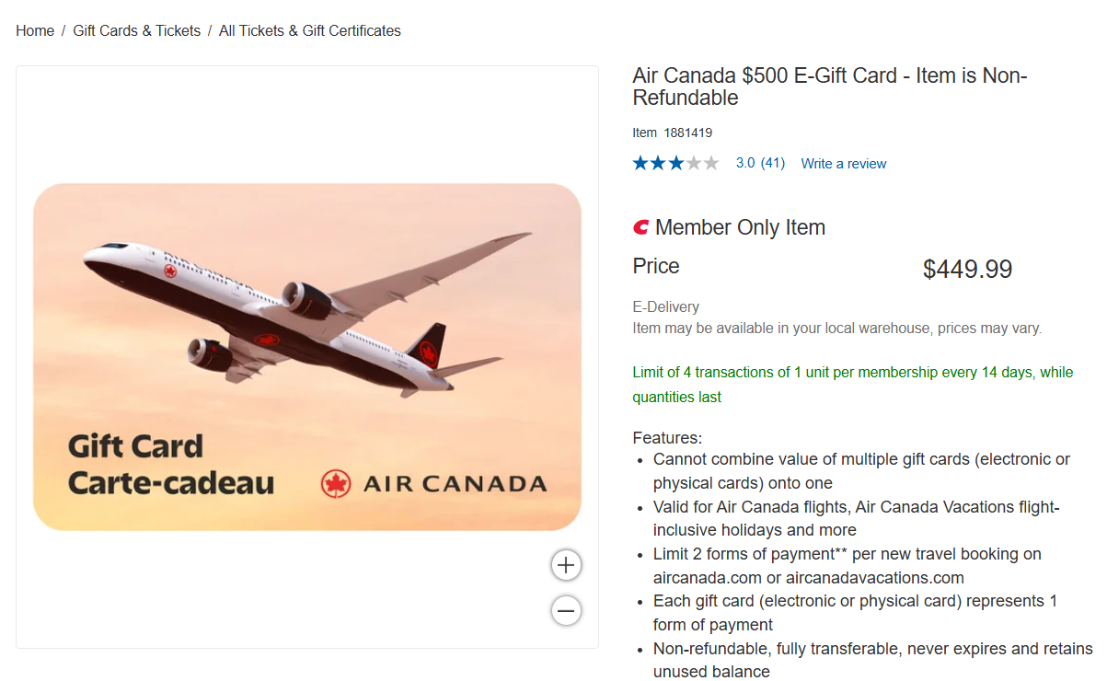Navigate to Home via breadcrumb
The width and height of the screenshot is (1107, 681).
pos(34,30)
